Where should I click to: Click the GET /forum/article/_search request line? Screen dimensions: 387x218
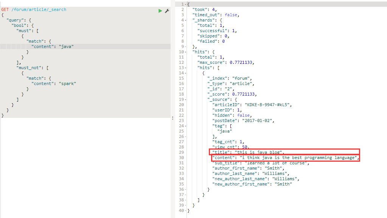point(34,9)
